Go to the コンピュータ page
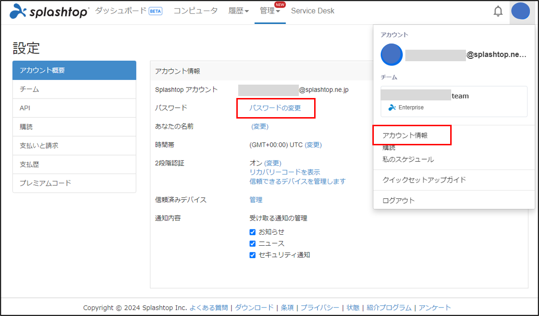 click(x=196, y=11)
